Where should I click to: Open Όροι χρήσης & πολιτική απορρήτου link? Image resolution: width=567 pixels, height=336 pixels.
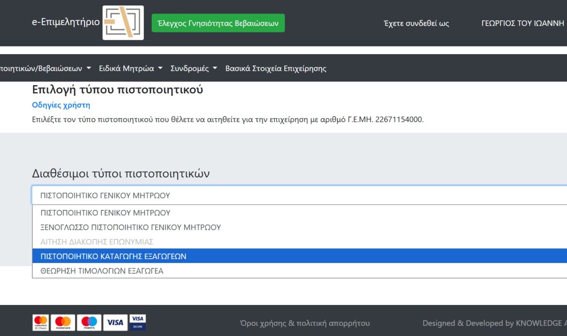click(x=304, y=323)
